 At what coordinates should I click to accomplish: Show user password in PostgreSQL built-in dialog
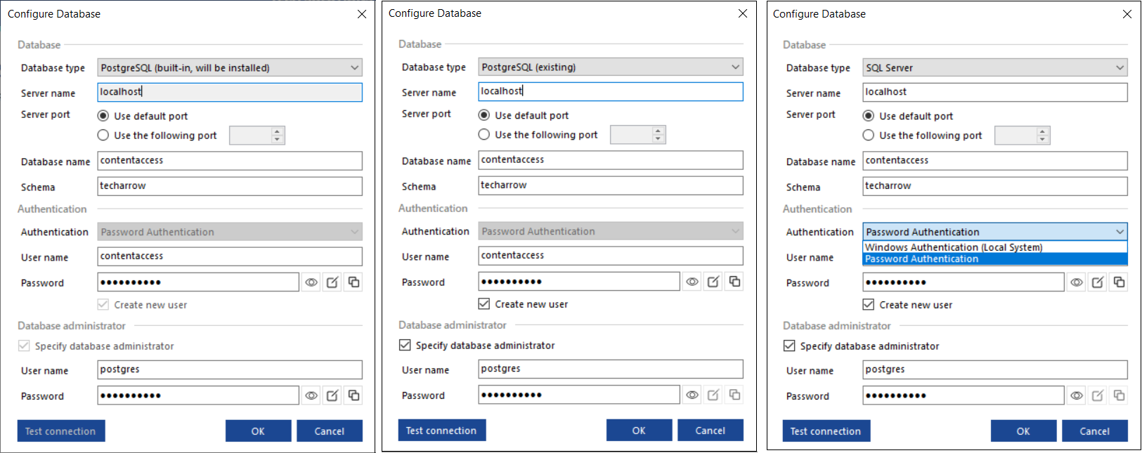[x=311, y=282]
